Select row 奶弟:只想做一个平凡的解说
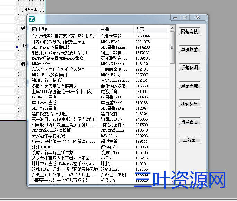The image size is (237, 201). point(99,141)
